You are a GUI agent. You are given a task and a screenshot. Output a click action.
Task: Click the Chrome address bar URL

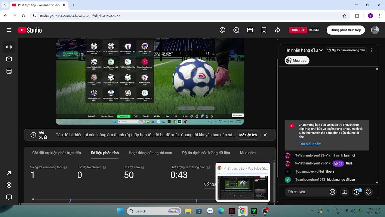(80, 16)
